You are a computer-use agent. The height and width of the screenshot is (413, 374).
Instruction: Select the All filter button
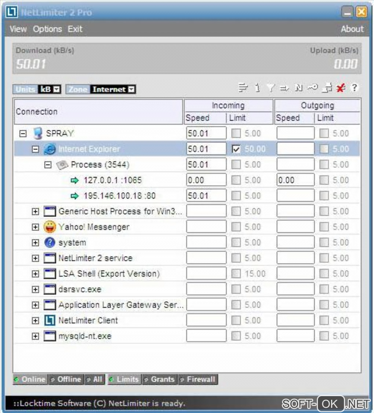(95, 379)
